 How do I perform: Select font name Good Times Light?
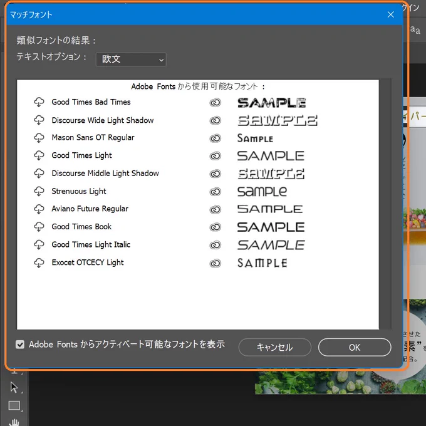pyautogui.click(x=81, y=155)
